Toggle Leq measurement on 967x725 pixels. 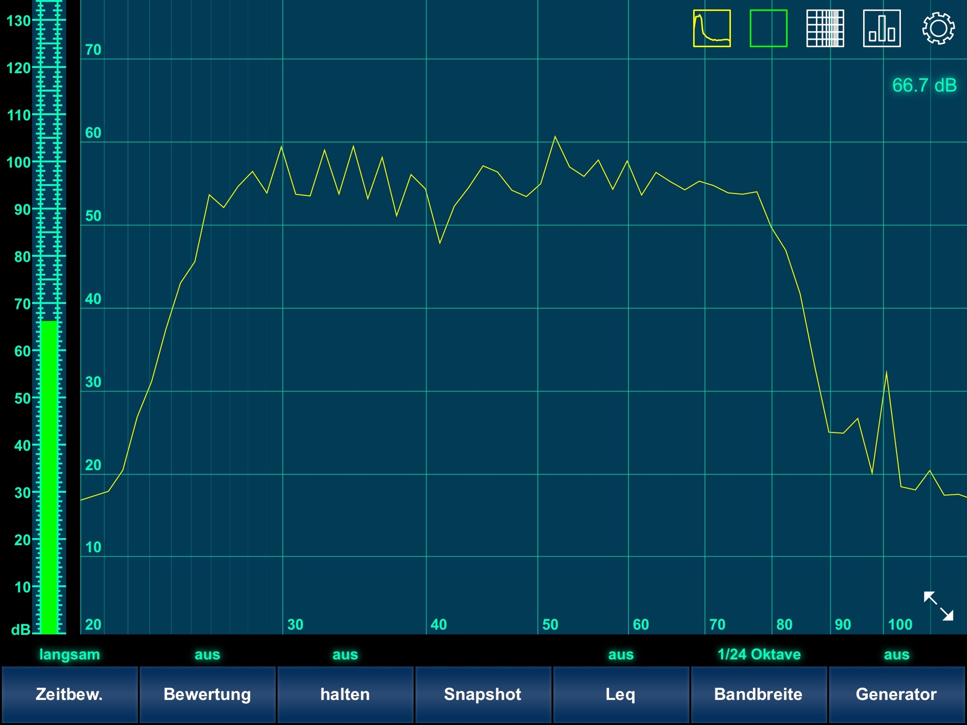[620, 694]
